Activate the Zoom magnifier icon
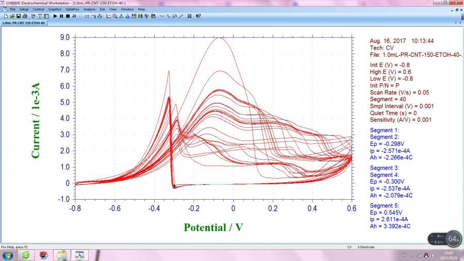464x261 pixels. pyautogui.click(x=115, y=16)
